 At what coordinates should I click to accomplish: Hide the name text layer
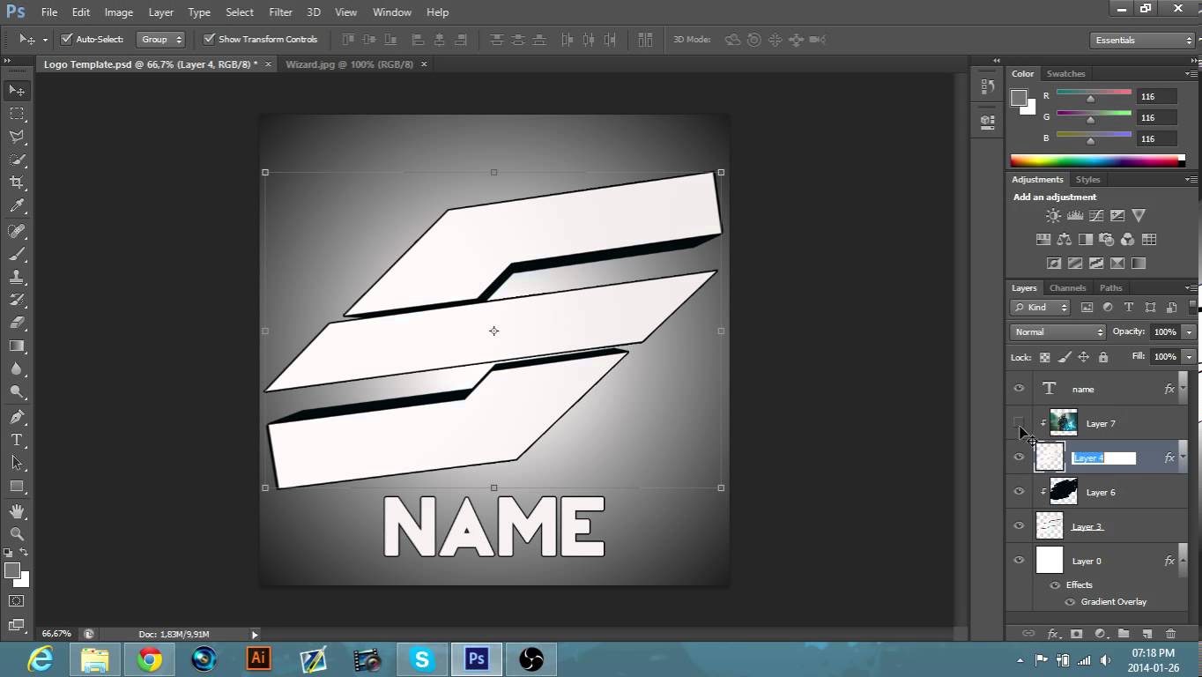tap(1019, 389)
